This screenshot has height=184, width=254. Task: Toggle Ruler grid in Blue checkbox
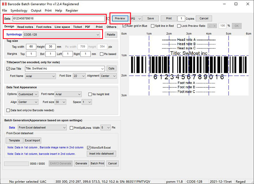[x=124, y=26]
